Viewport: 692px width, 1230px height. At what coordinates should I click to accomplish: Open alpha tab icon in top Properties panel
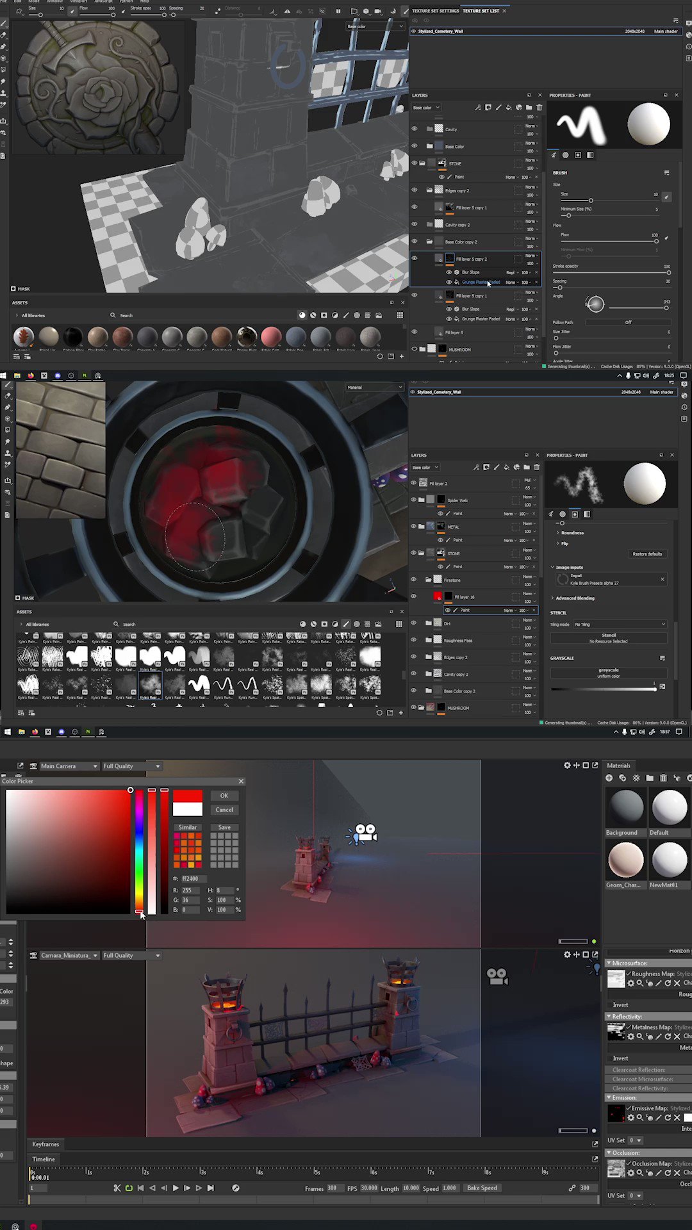pos(565,155)
